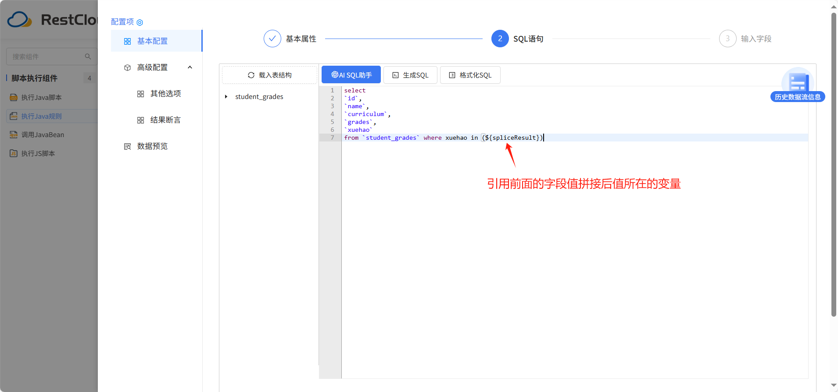Click the RestCloud logo icon
This screenshot has height=392, width=838.
pyautogui.click(x=19, y=20)
